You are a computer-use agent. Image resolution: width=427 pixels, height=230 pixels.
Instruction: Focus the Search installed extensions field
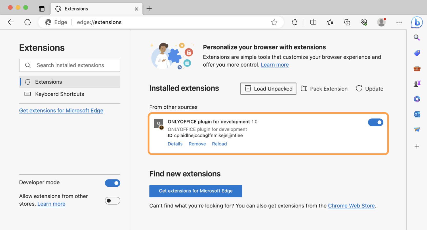[x=70, y=66]
